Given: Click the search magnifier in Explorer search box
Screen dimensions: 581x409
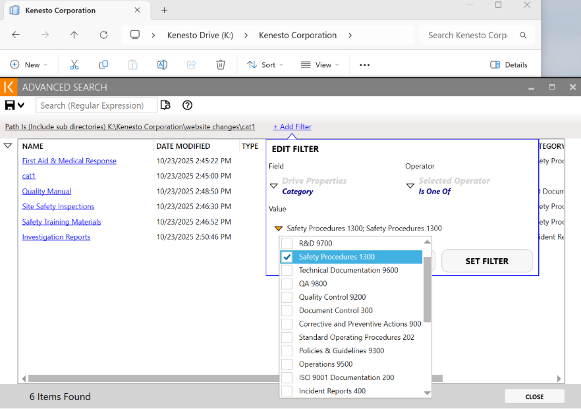Looking at the screenshot, I should [523, 35].
